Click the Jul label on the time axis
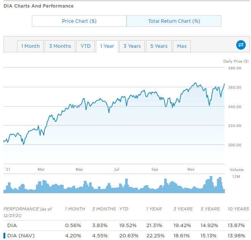251x240 pixels. pyautogui.click(x=117, y=169)
